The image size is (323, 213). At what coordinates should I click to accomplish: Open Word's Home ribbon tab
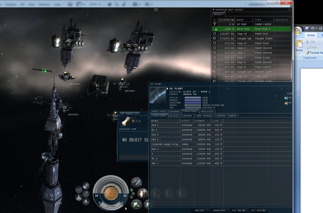click(311, 35)
